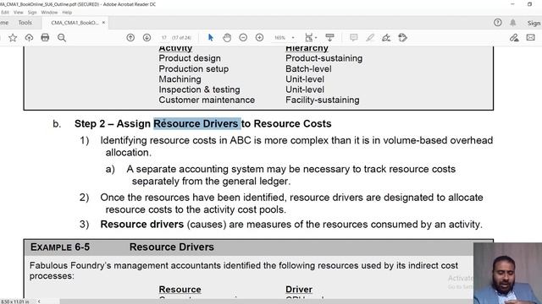Zoom out with minus icon
Screen dimensions: 542x304
click(x=243, y=37)
